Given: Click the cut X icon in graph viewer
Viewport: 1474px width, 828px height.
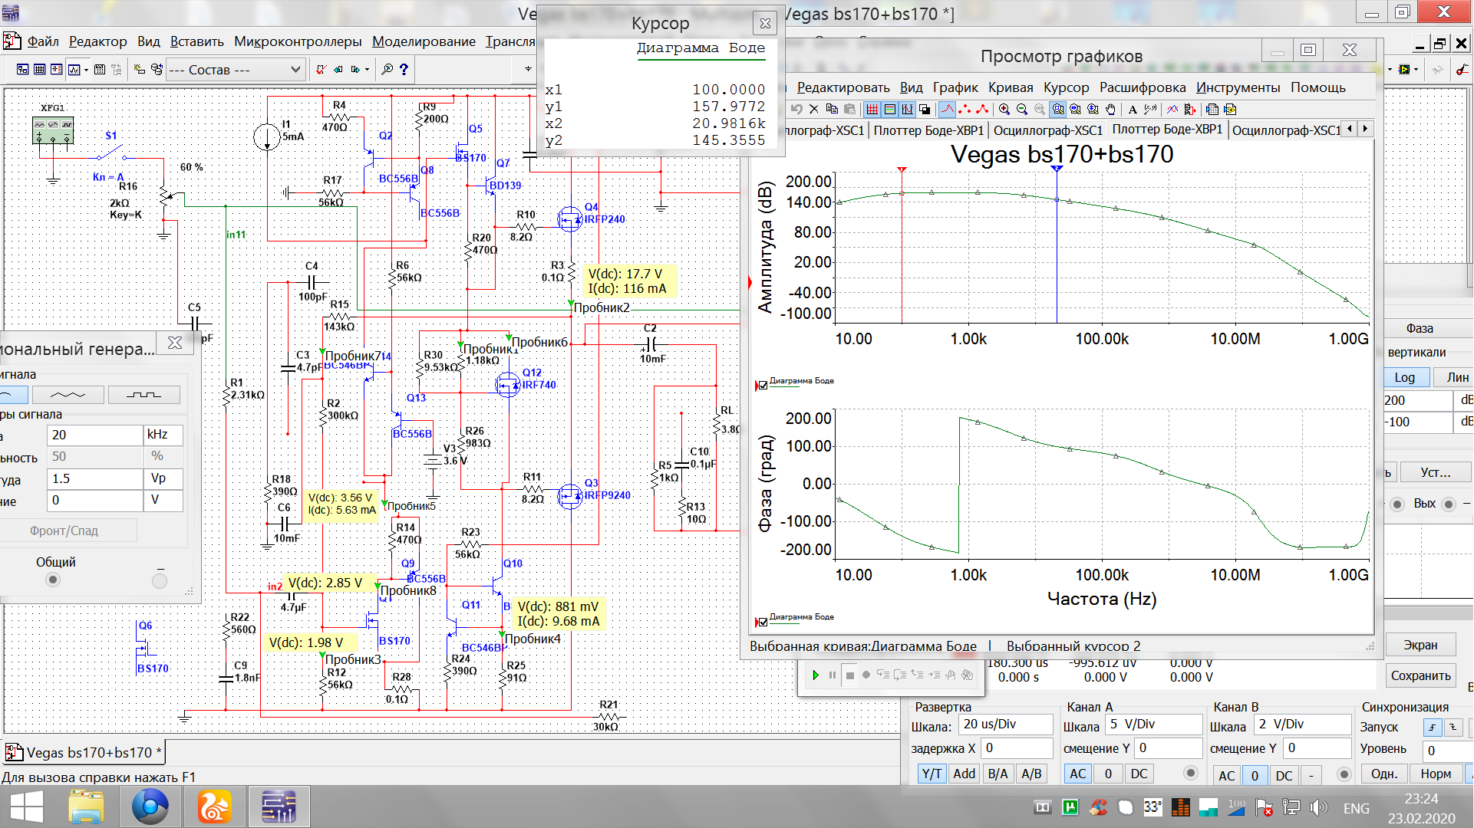Looking at the screenshot, I should coord(814,110).
